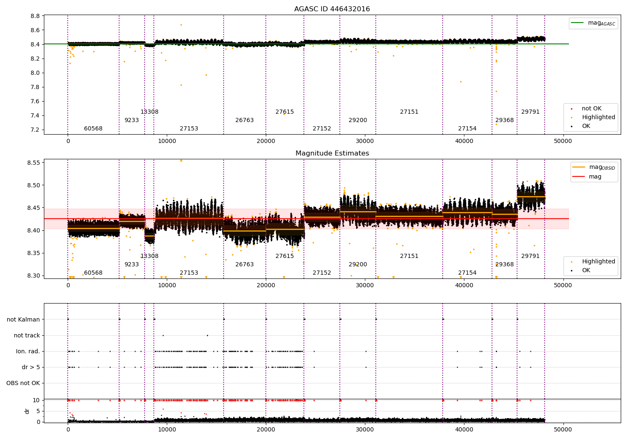The width and height of the screenshot is (627, 439).
Task: Click OBSID label 29791 in the top plot
Action: click(x=530, y=112)
